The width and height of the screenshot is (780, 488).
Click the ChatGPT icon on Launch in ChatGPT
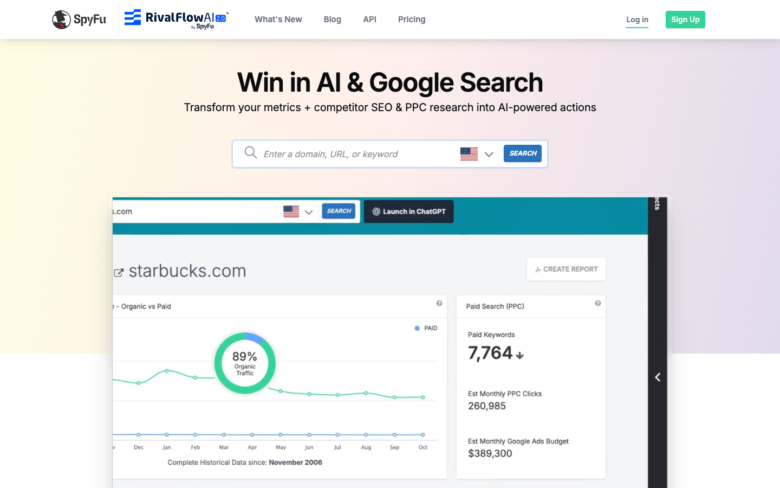[374, 211]
